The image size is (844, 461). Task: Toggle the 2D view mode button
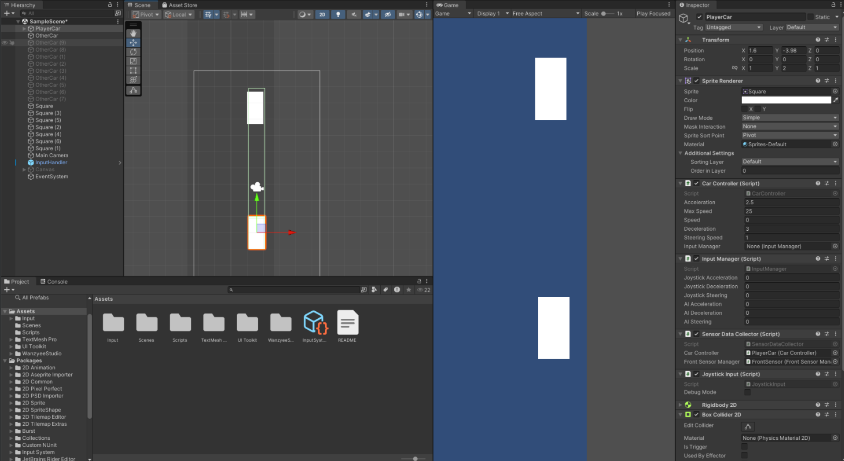[322, 15]
